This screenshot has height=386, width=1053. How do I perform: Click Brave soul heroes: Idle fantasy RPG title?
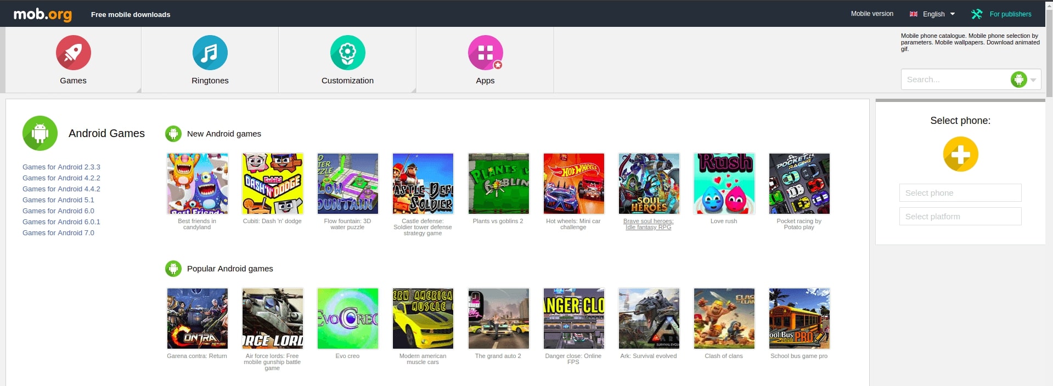649,224
